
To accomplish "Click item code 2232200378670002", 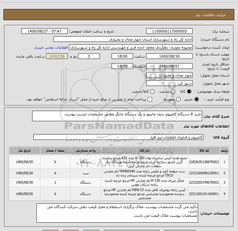I will (x=204, y=182).
